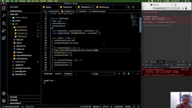Select the TERMINAL panel tab
Screen dimensions: 192x108
[x=68, y=74]
